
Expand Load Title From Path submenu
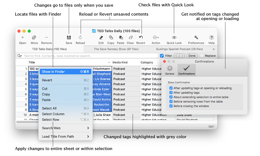pos(65,137)
